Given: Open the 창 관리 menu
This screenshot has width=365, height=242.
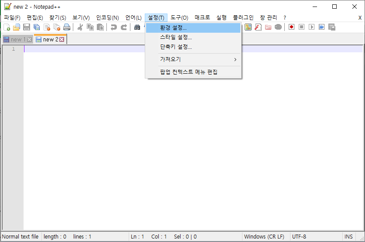Looking at the screenshot, I should click(x=268, y=18).
